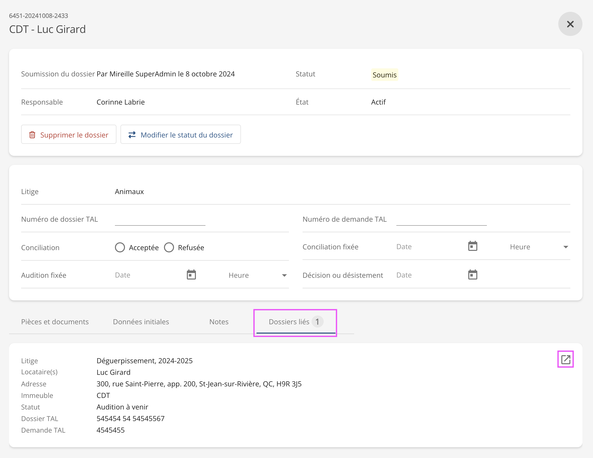Screen dimensions: 593x458
Task: Click calendar icon for Conciliation fixée
Action: tap(473, 246)
